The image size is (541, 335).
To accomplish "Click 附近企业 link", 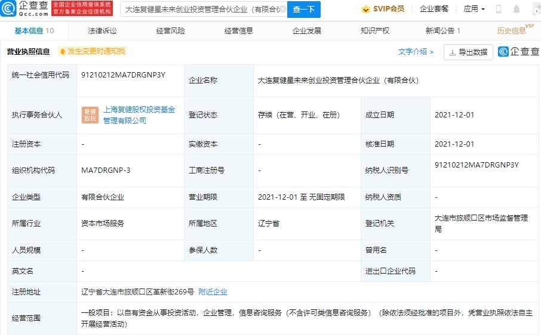I will click(x=213, y=292).
